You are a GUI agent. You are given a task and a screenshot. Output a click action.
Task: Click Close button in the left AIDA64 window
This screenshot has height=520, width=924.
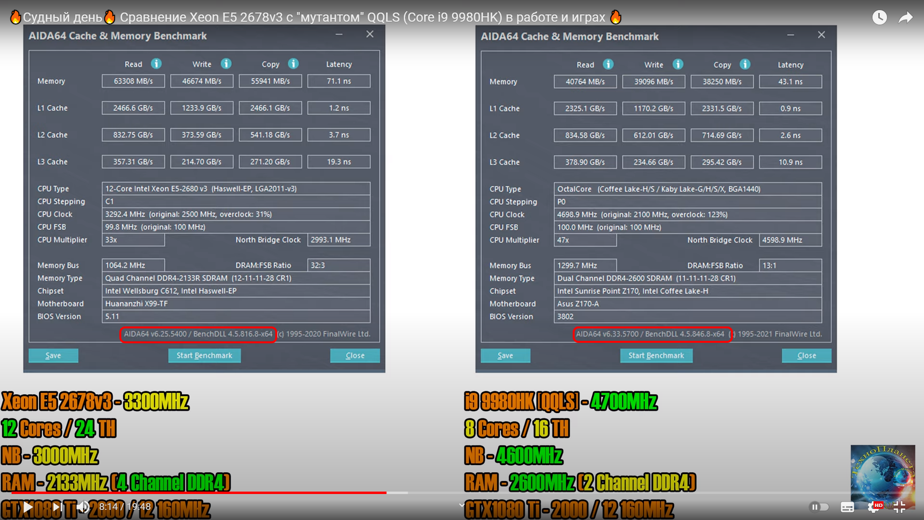click(x=355, y=355)
